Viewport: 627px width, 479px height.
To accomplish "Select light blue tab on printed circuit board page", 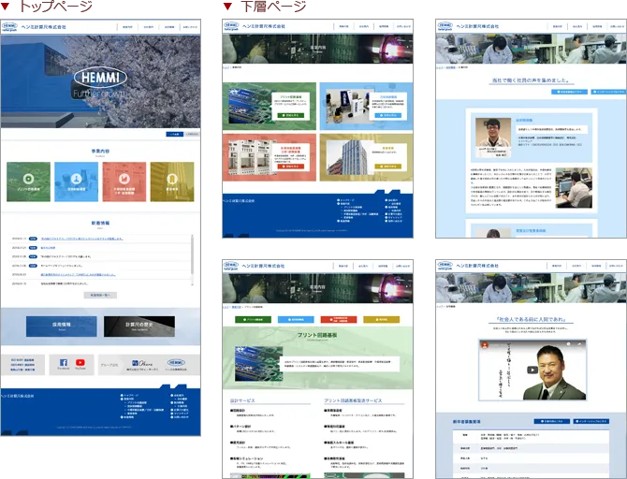I will tap(296, 319).
